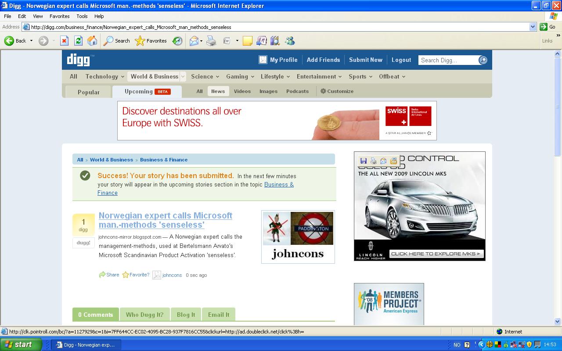Click the Share link under the story
Screen dimensions: 562x351
pyautogui.click(x=109, y=275)
